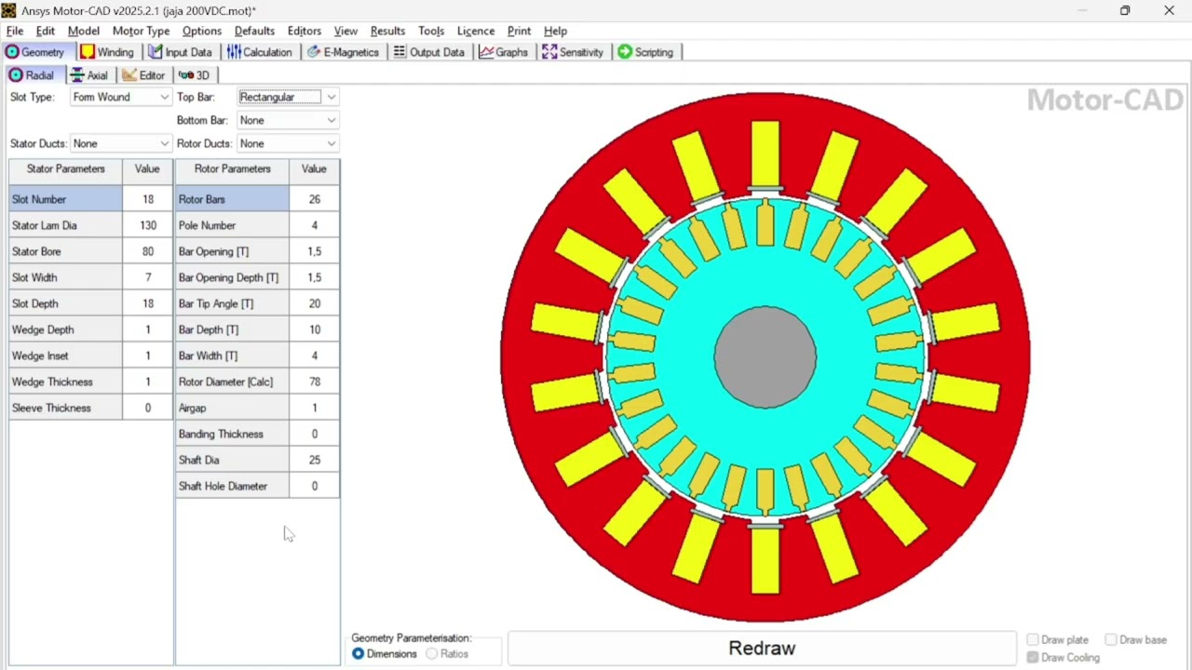The height and width of the screenshot is (670, 1192).
Task: Edit the Shaft Dia value cell
Action: 314,460
